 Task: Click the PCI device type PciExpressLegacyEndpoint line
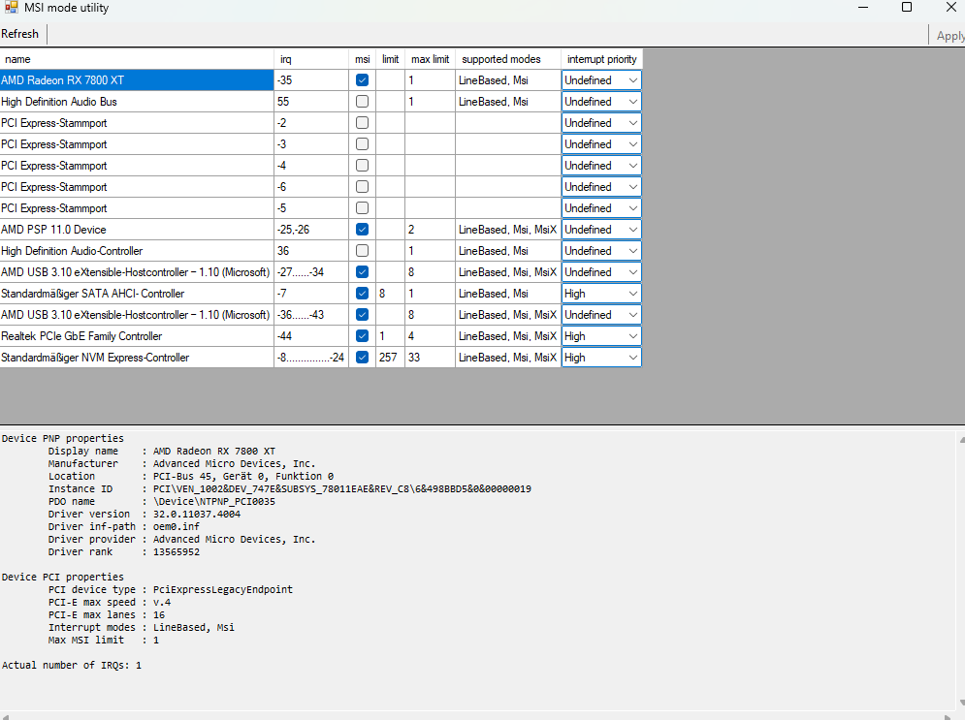point(171,589)
